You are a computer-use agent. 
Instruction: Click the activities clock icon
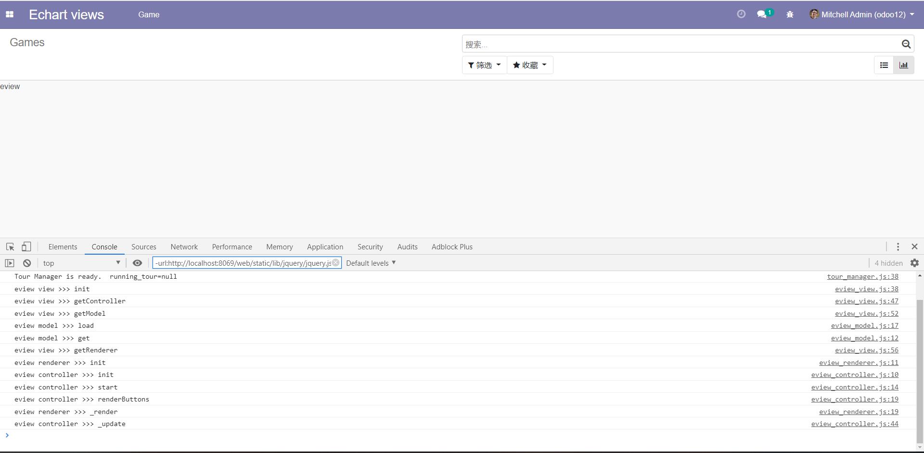(x=741, y=14)
